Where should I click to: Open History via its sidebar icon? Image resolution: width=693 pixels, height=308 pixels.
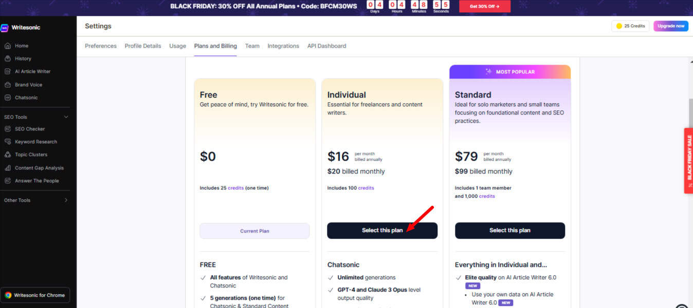(x=8, y=59)
